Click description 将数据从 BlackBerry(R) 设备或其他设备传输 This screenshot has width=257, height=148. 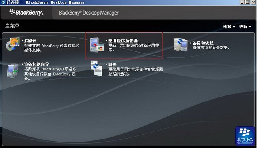coord(50,74)
